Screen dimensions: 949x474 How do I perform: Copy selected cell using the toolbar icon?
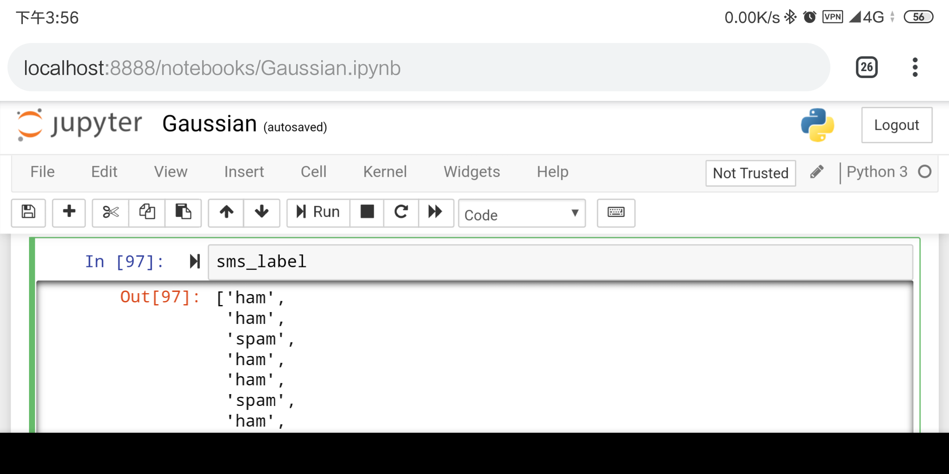coord(147,212)
